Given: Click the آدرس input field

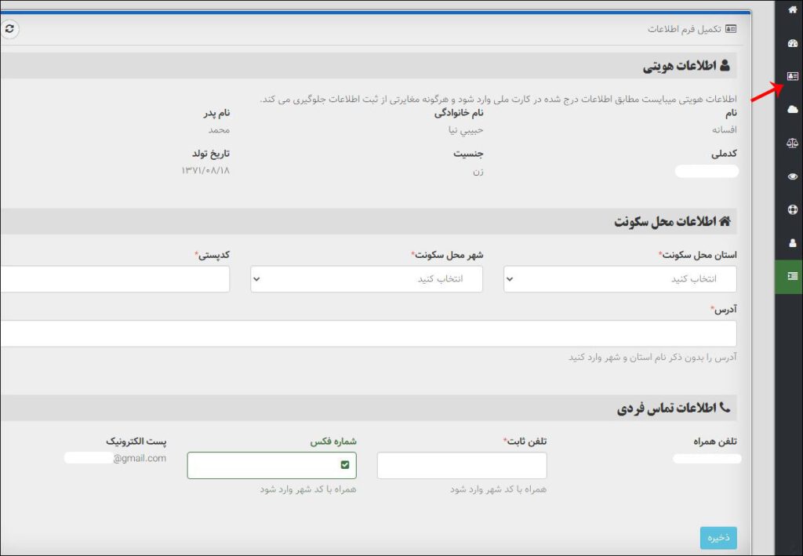Looking at the screenshot, I should click(x=369, y=333).
